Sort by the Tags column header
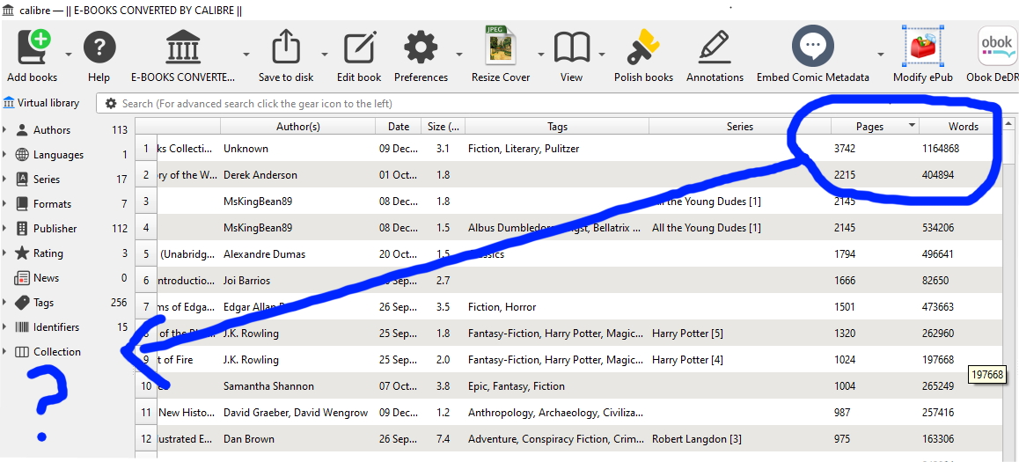 point(557,126)
